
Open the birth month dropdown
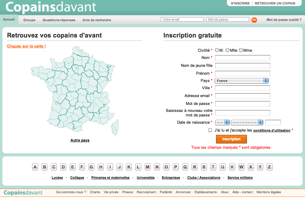pyautogui.click(x=247, y=122)
